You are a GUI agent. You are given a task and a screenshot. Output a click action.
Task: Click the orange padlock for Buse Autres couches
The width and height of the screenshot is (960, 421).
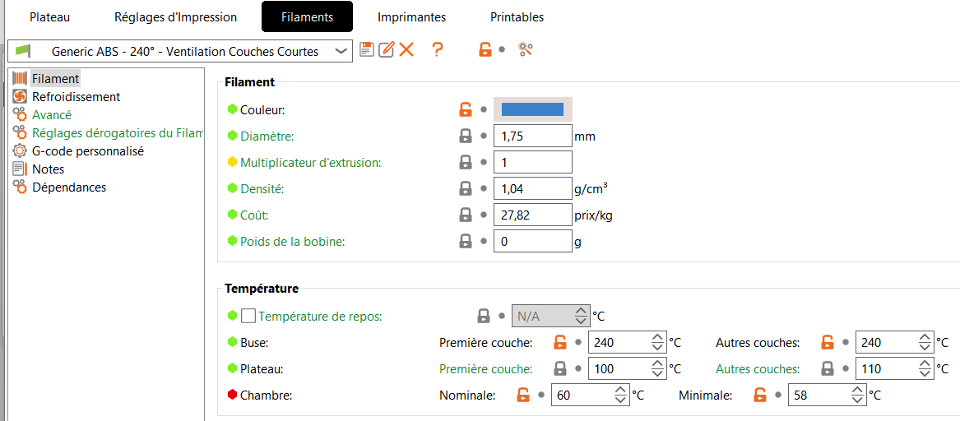828,343
